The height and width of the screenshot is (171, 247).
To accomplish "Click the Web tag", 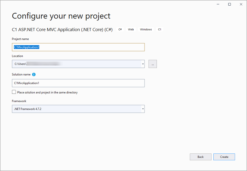I will (131, 30).
